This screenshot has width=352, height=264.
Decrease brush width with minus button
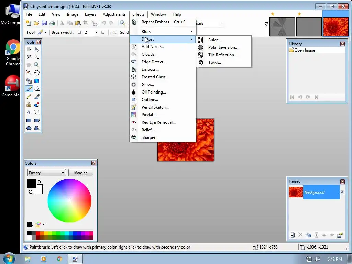click(79, 32)
